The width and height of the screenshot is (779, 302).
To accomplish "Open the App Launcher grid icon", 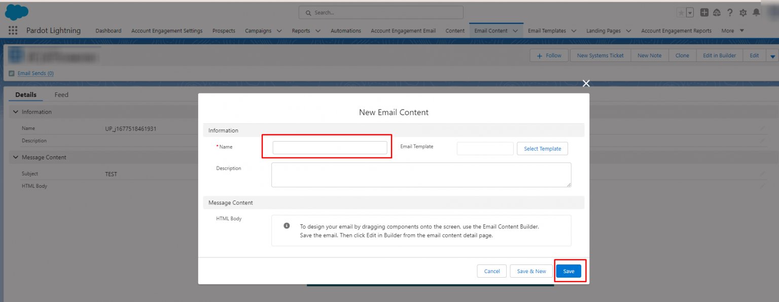I will tap(13, 30).
